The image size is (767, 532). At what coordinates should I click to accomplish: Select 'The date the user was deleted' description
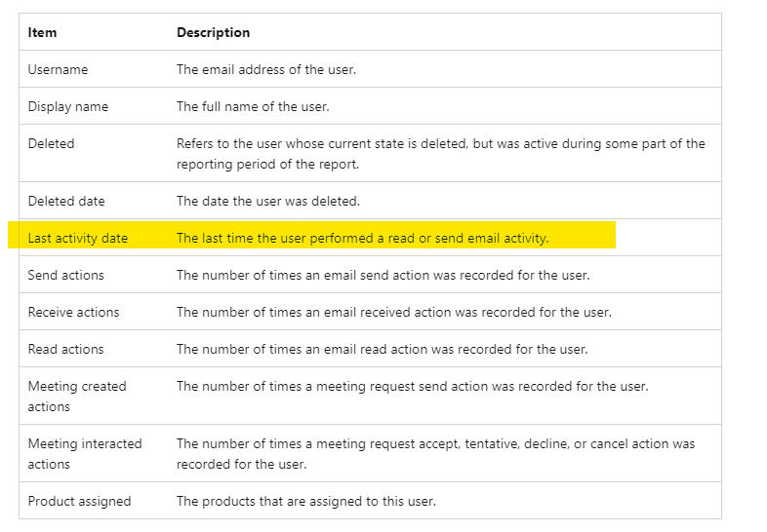[267, 201]
